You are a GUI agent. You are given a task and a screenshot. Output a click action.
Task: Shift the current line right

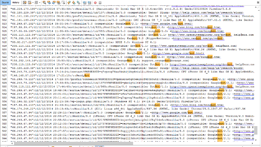pos(89,3)
